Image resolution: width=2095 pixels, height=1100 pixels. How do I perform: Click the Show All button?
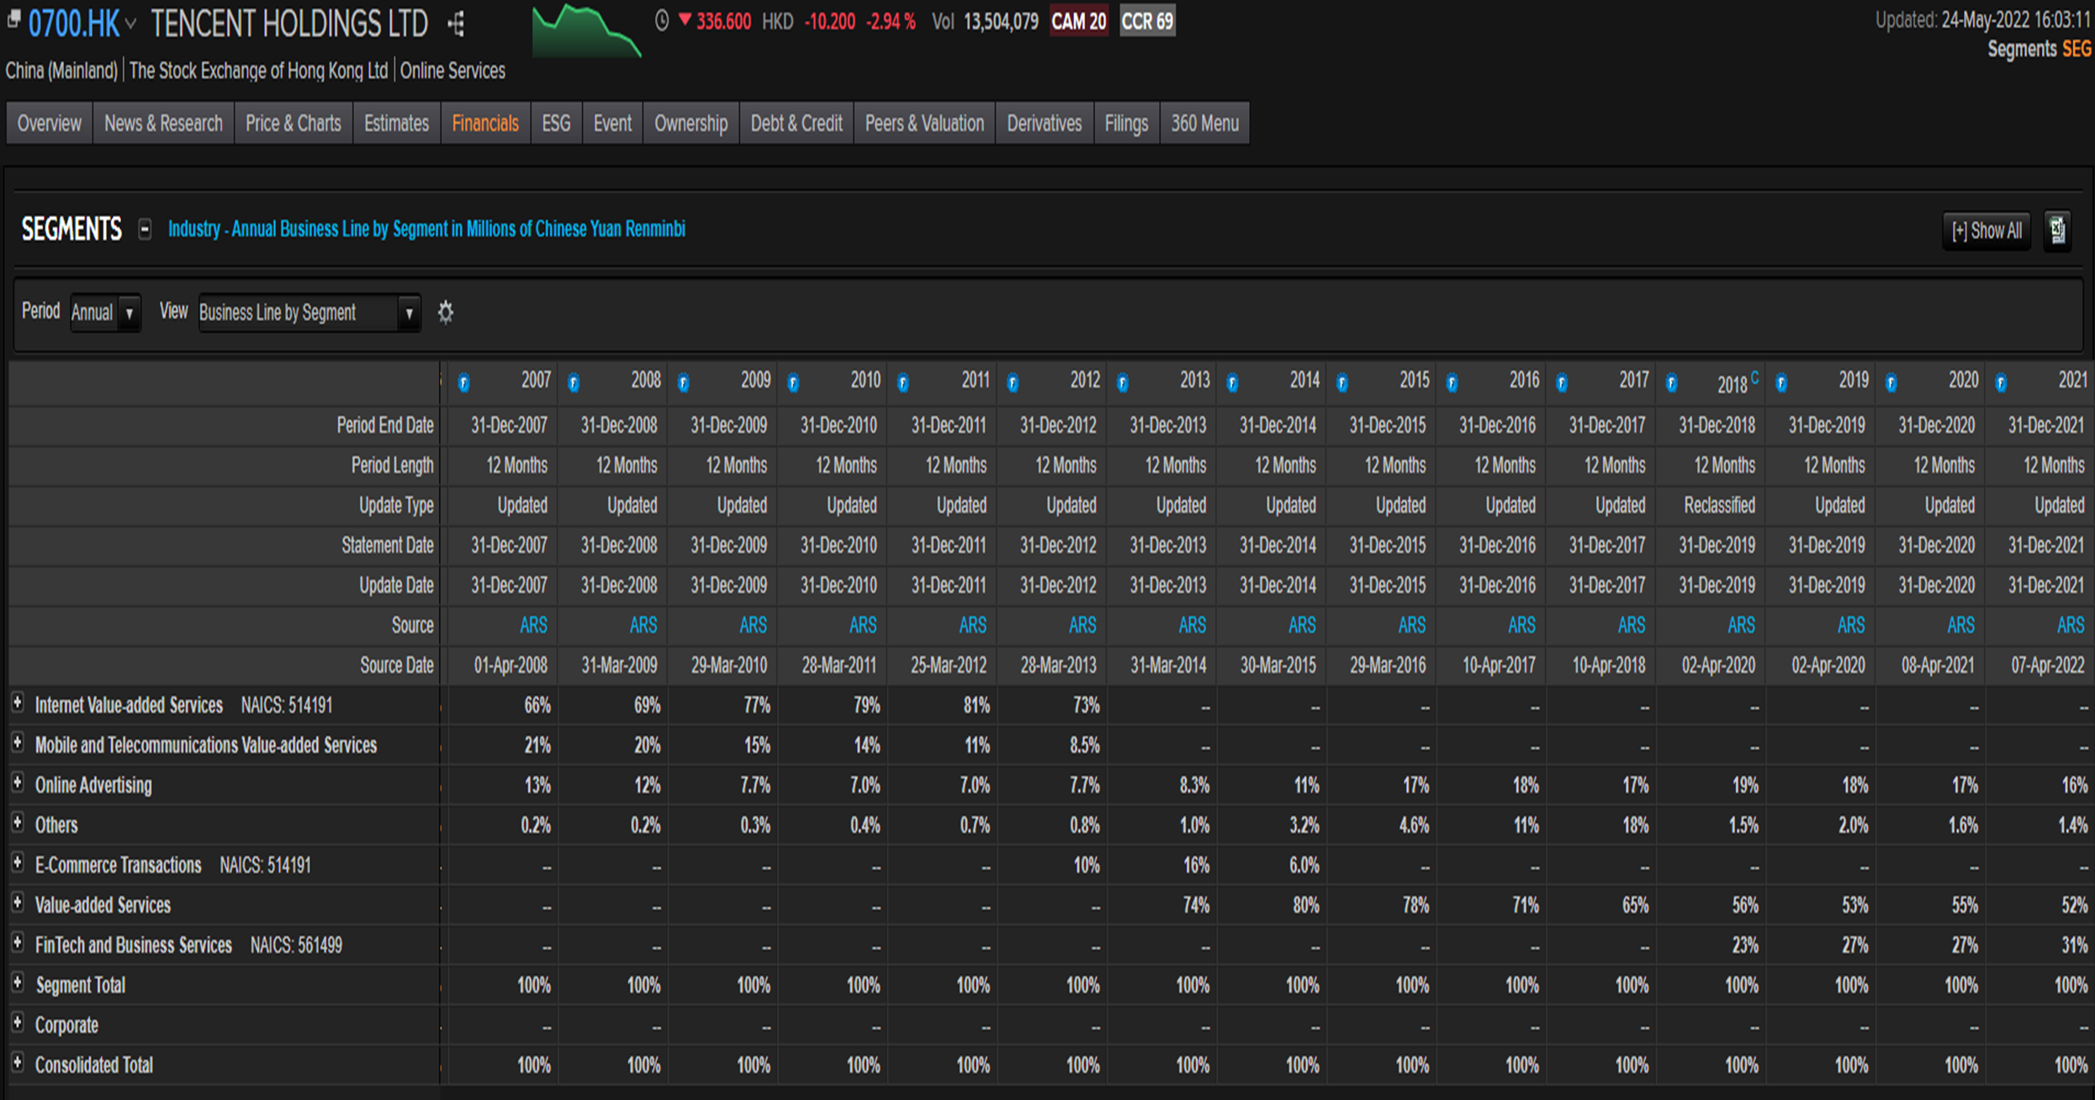tap(1987, 230)
